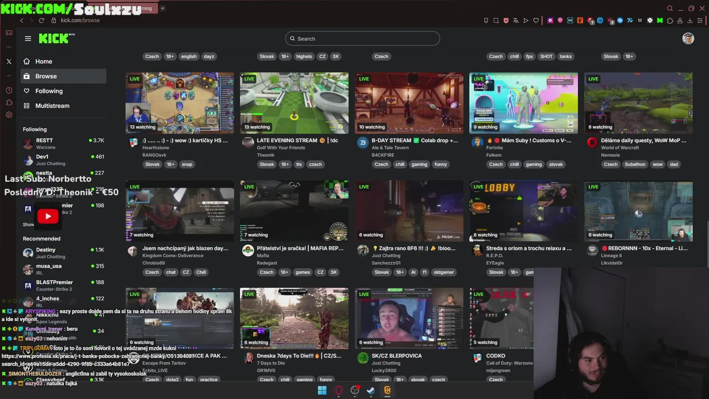Image resolution: width=709 pixels, height=399 pixels.
Task: Open a new browser tab
Action: point(162,8)
